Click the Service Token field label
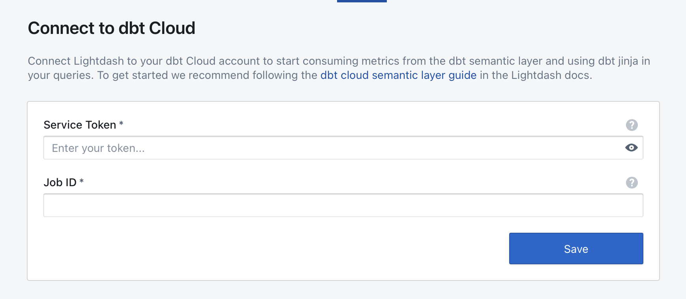This screenshot has height=299, width=686. [x=80, y=125]
